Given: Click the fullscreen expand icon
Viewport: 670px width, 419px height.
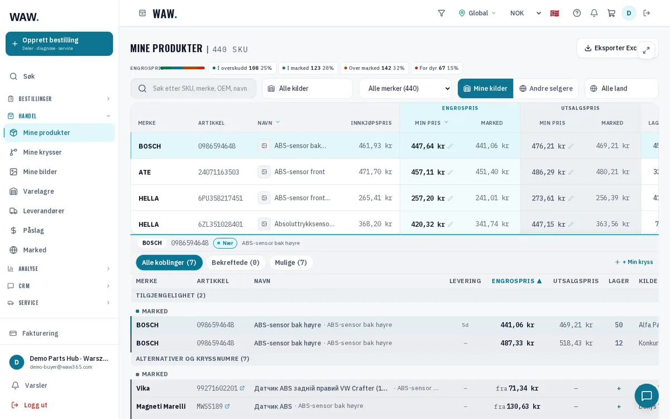Looking at the screenshot, I should [x=646, y=50].
